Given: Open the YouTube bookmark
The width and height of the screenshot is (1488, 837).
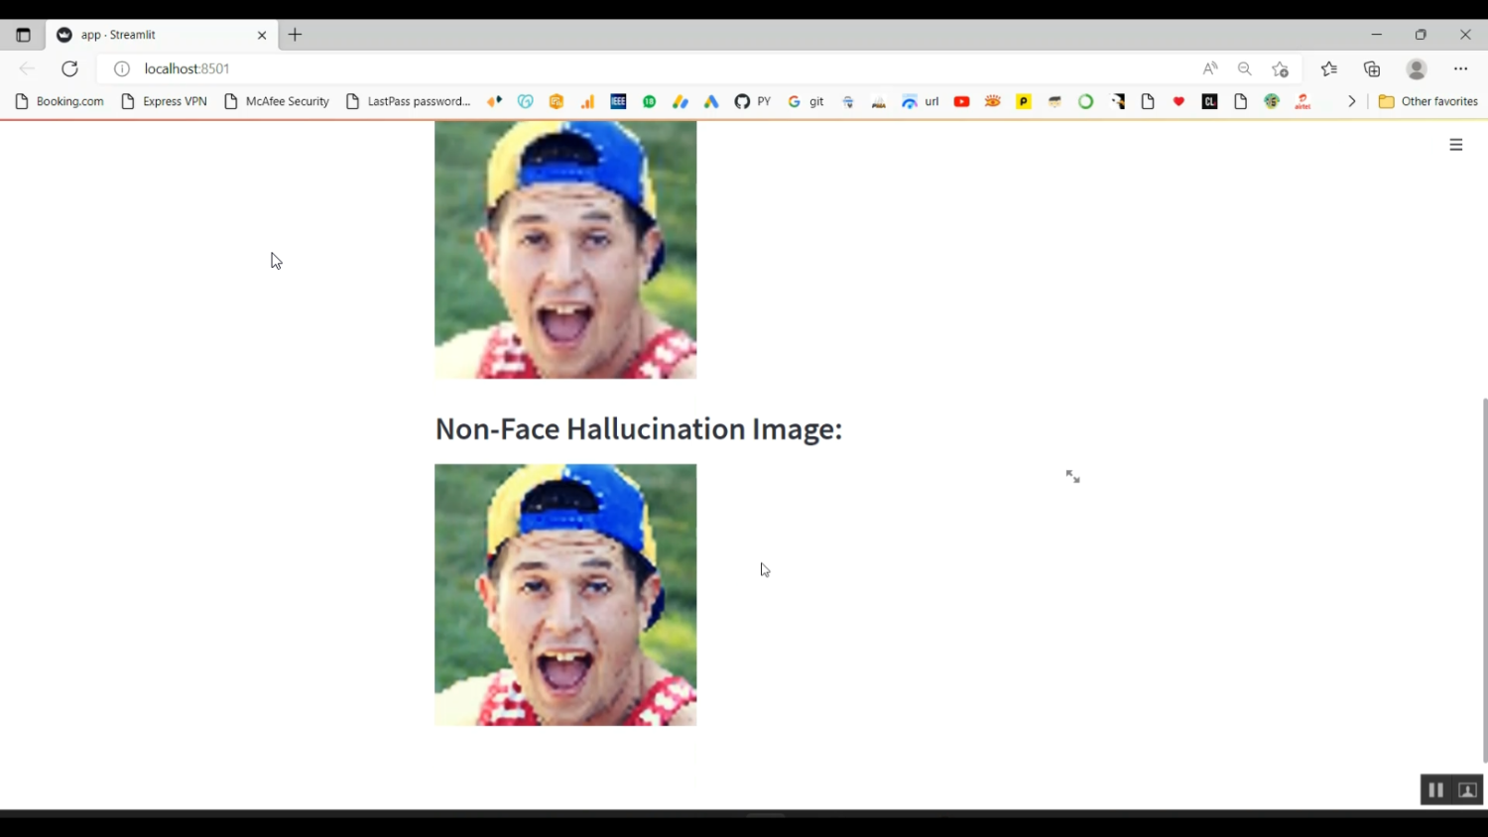Looking at the screenshot, I should [x=960, y=101].
